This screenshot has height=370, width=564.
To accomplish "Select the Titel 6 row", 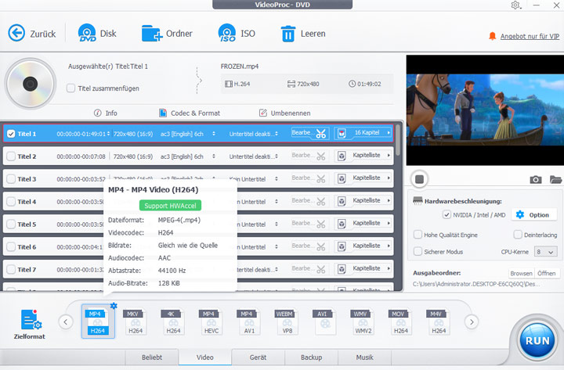I will [x=198, y=246].
